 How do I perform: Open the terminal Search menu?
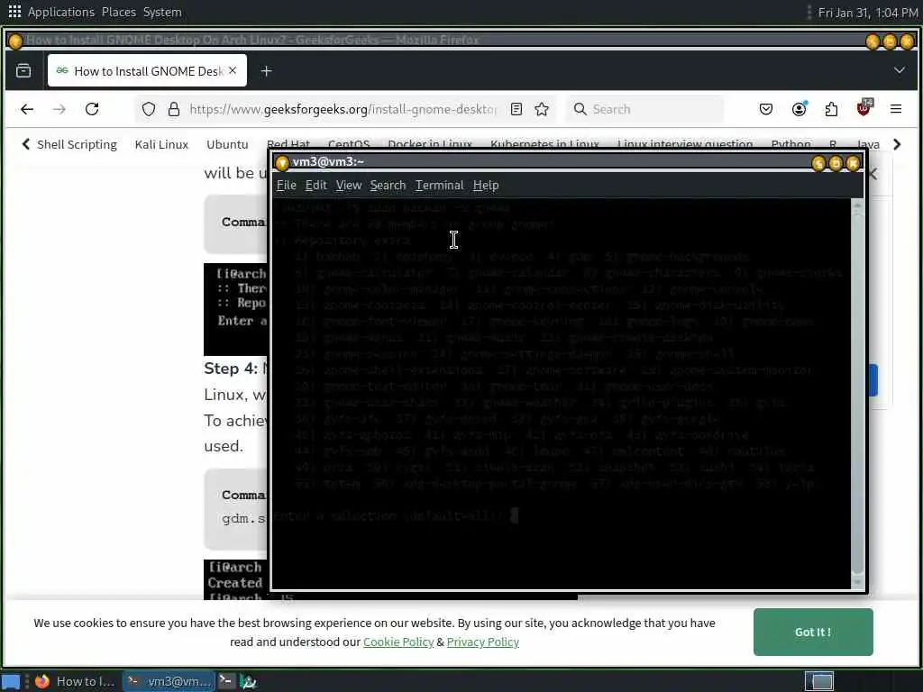(388, 185)
